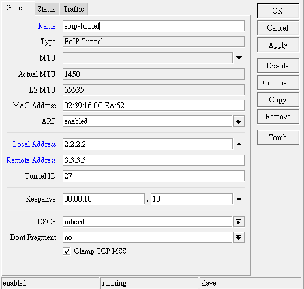Screen dimensions: 304x289
Task: Expand the MTU field arrow
Action: click(239, 57)
